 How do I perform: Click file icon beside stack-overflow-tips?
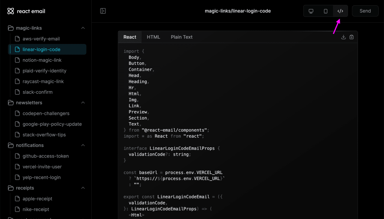(x=17, y=135)
